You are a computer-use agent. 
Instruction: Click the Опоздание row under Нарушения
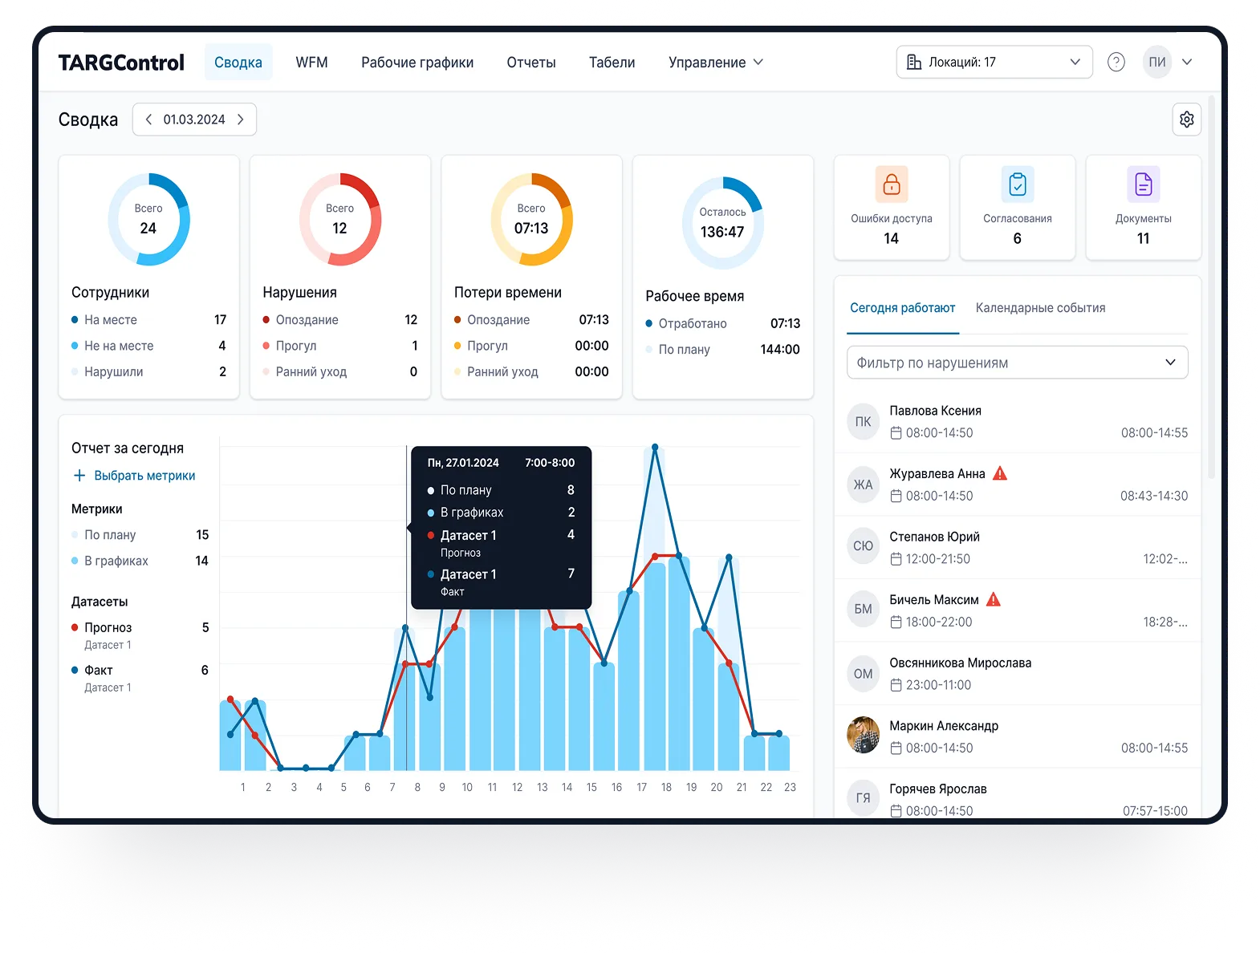coord(339,320)
